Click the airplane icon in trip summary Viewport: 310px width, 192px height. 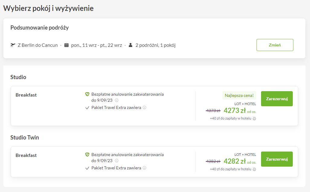click(13, 45)
